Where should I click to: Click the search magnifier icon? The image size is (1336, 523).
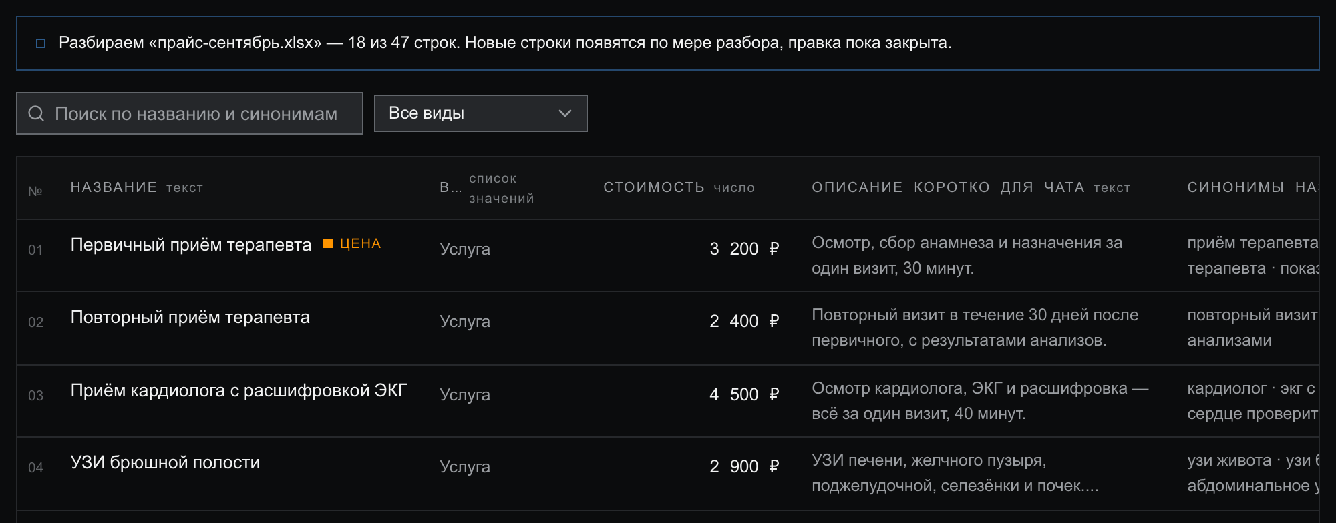tap(36, 113)
